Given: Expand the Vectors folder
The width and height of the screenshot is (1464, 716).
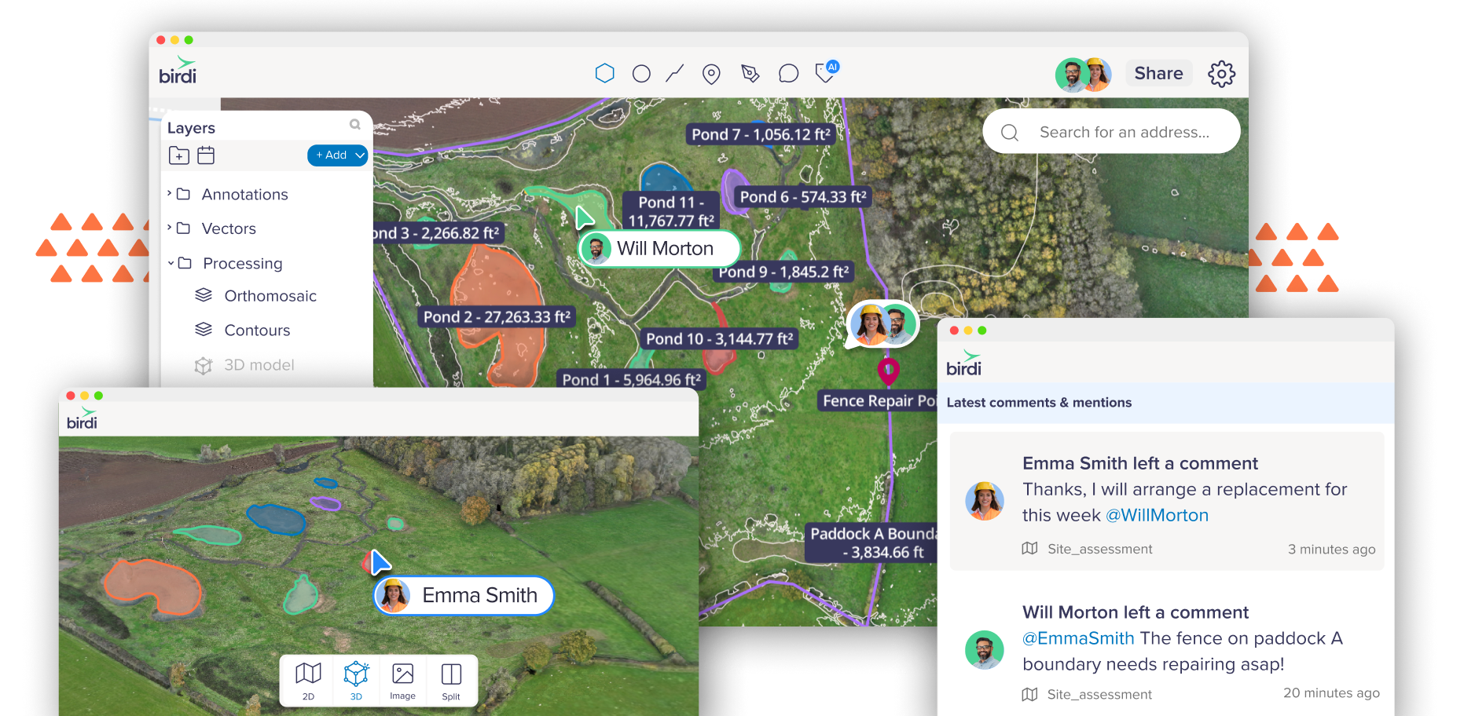Looking at the screenshot, I should [x=170, y=228].
